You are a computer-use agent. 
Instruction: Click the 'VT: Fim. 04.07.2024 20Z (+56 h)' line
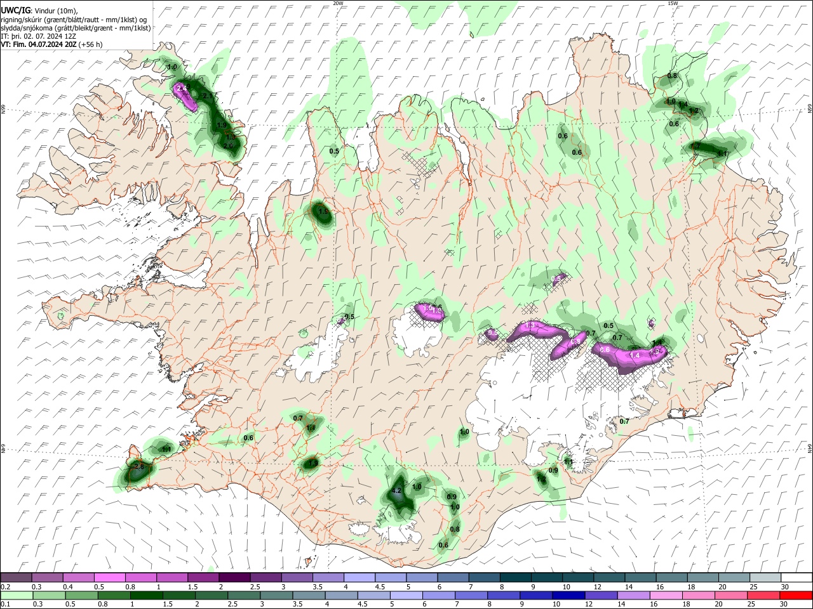point(51,44)
